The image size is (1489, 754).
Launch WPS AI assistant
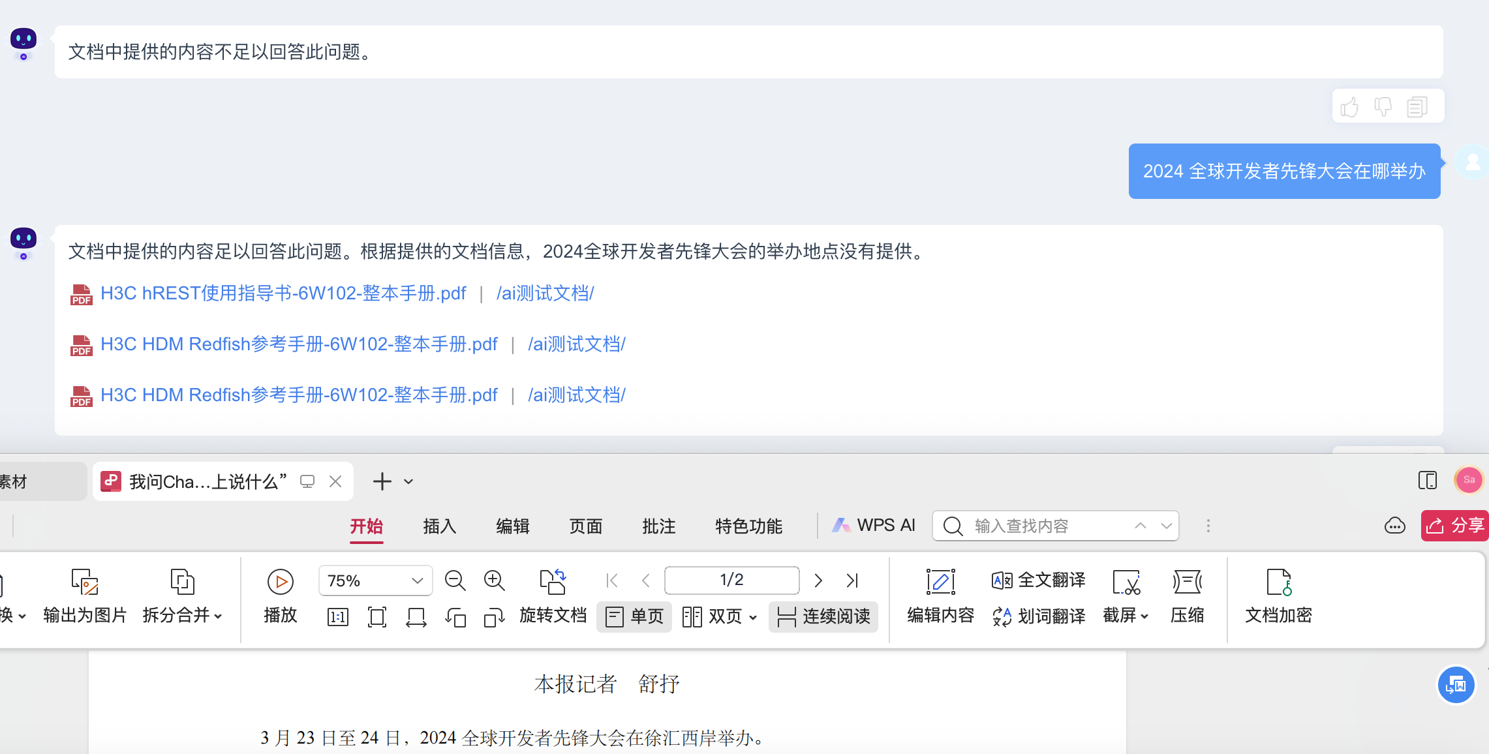(873, 526)
